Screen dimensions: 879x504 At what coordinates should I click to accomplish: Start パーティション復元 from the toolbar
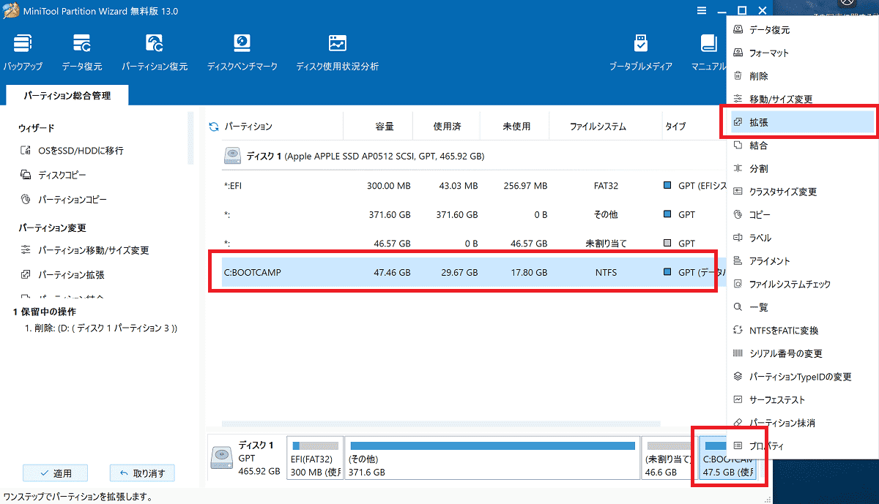pyautogui.click(x=155, y=53)
